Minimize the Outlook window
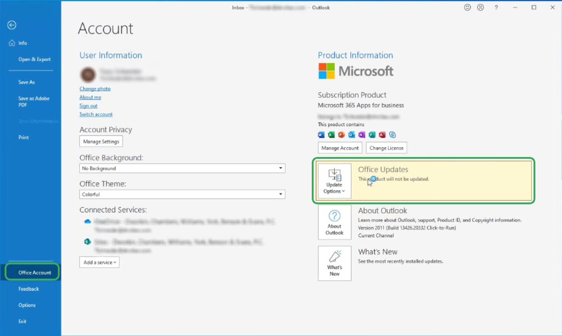 pos(515,7)
